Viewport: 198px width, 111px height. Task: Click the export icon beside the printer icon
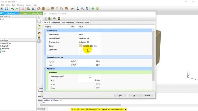pos(28,9)
